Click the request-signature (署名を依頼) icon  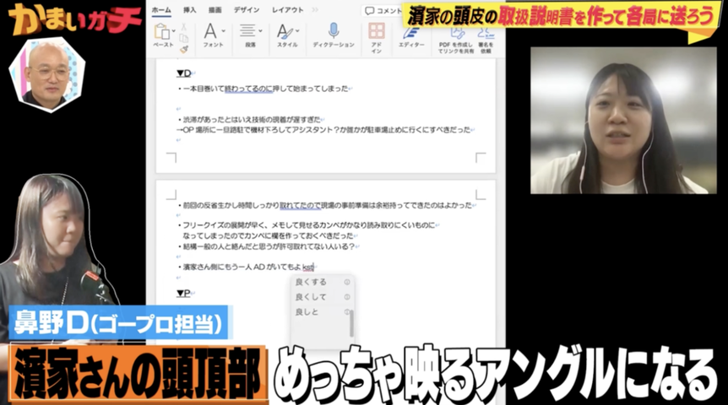(x=486, y=32)
